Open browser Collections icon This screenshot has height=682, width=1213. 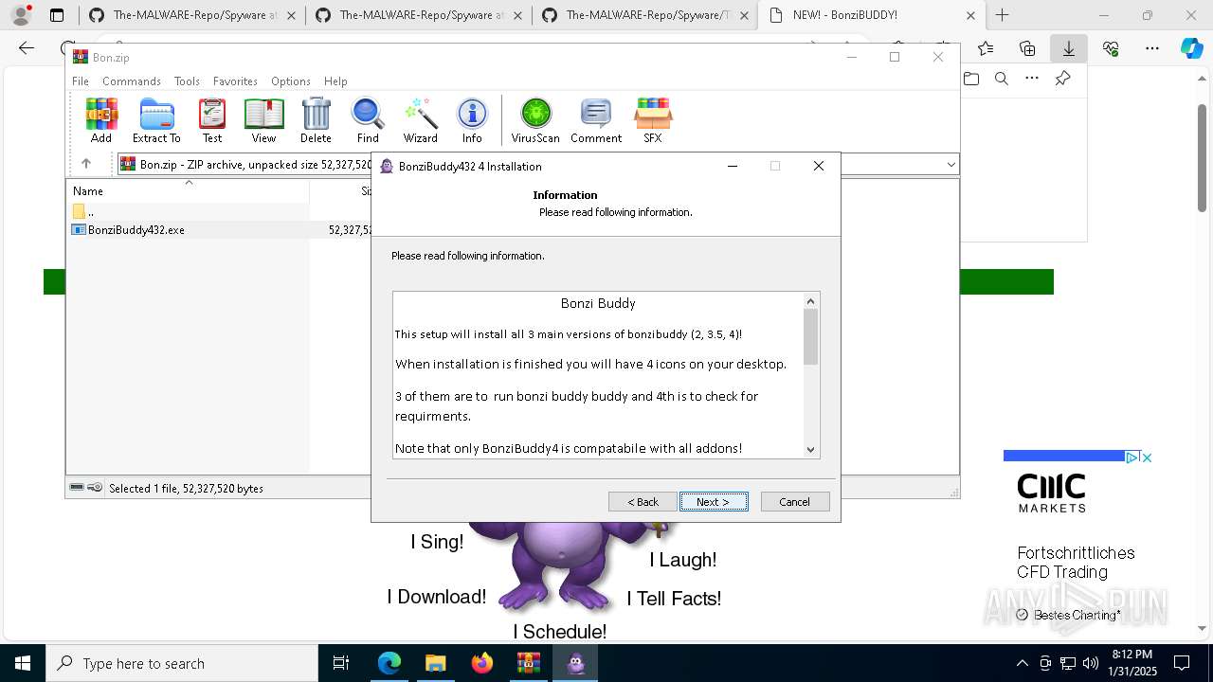point(1027,48)
